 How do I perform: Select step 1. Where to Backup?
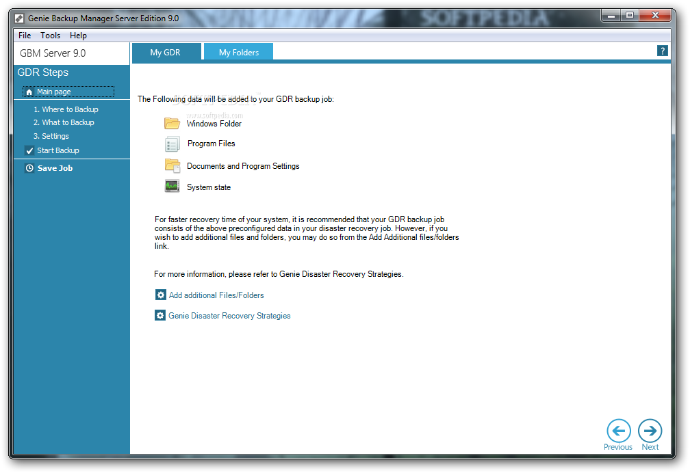(x=66, y=109)
